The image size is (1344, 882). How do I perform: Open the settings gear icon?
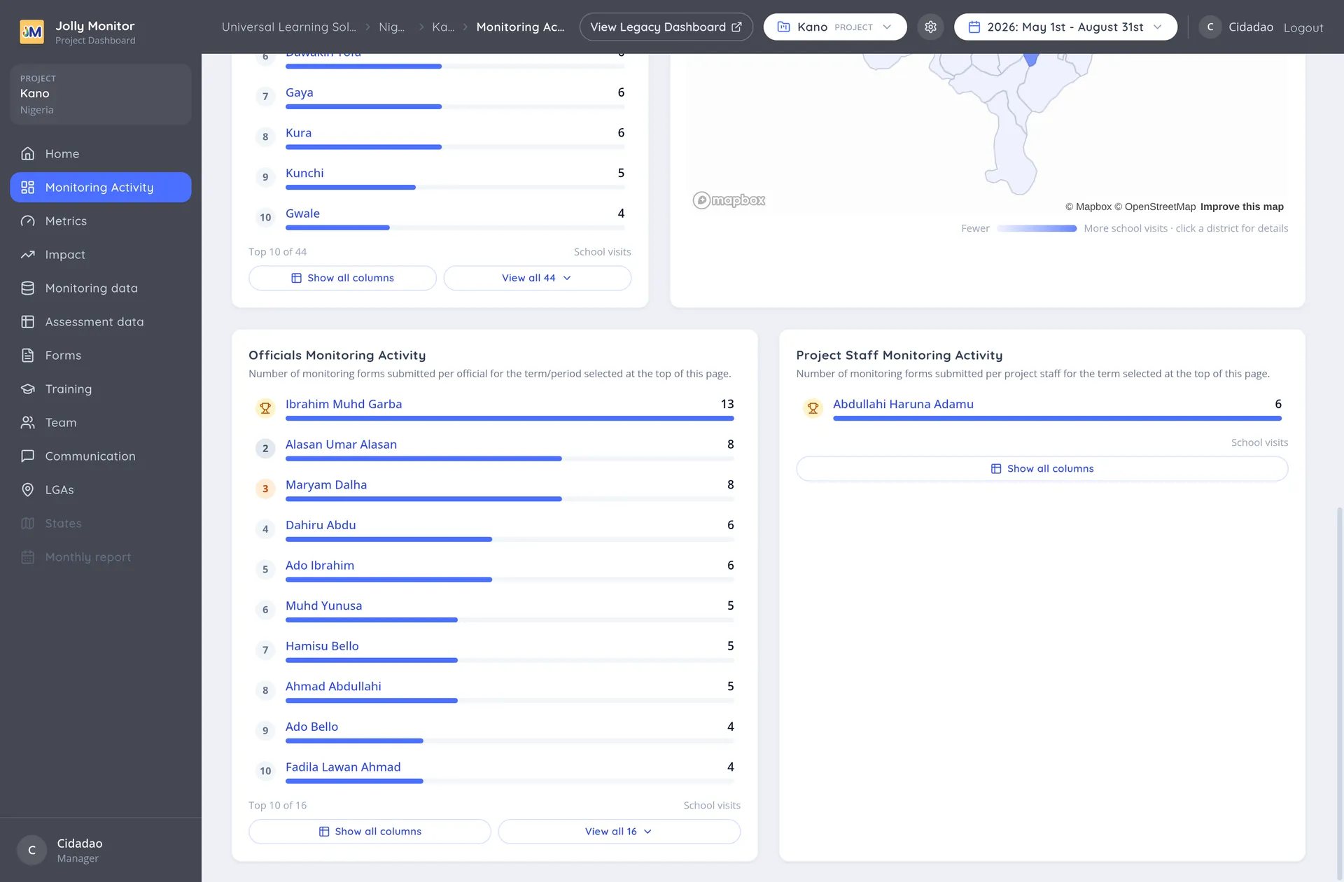[x=930, y=27]
